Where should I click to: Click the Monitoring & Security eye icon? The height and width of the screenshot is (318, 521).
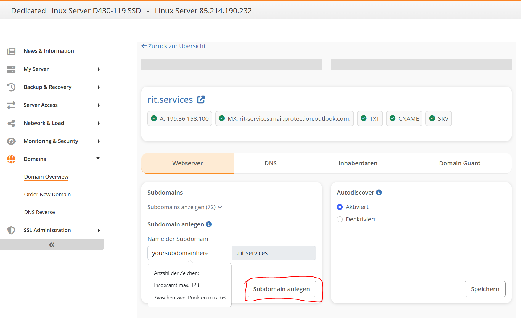pos(11,141)
